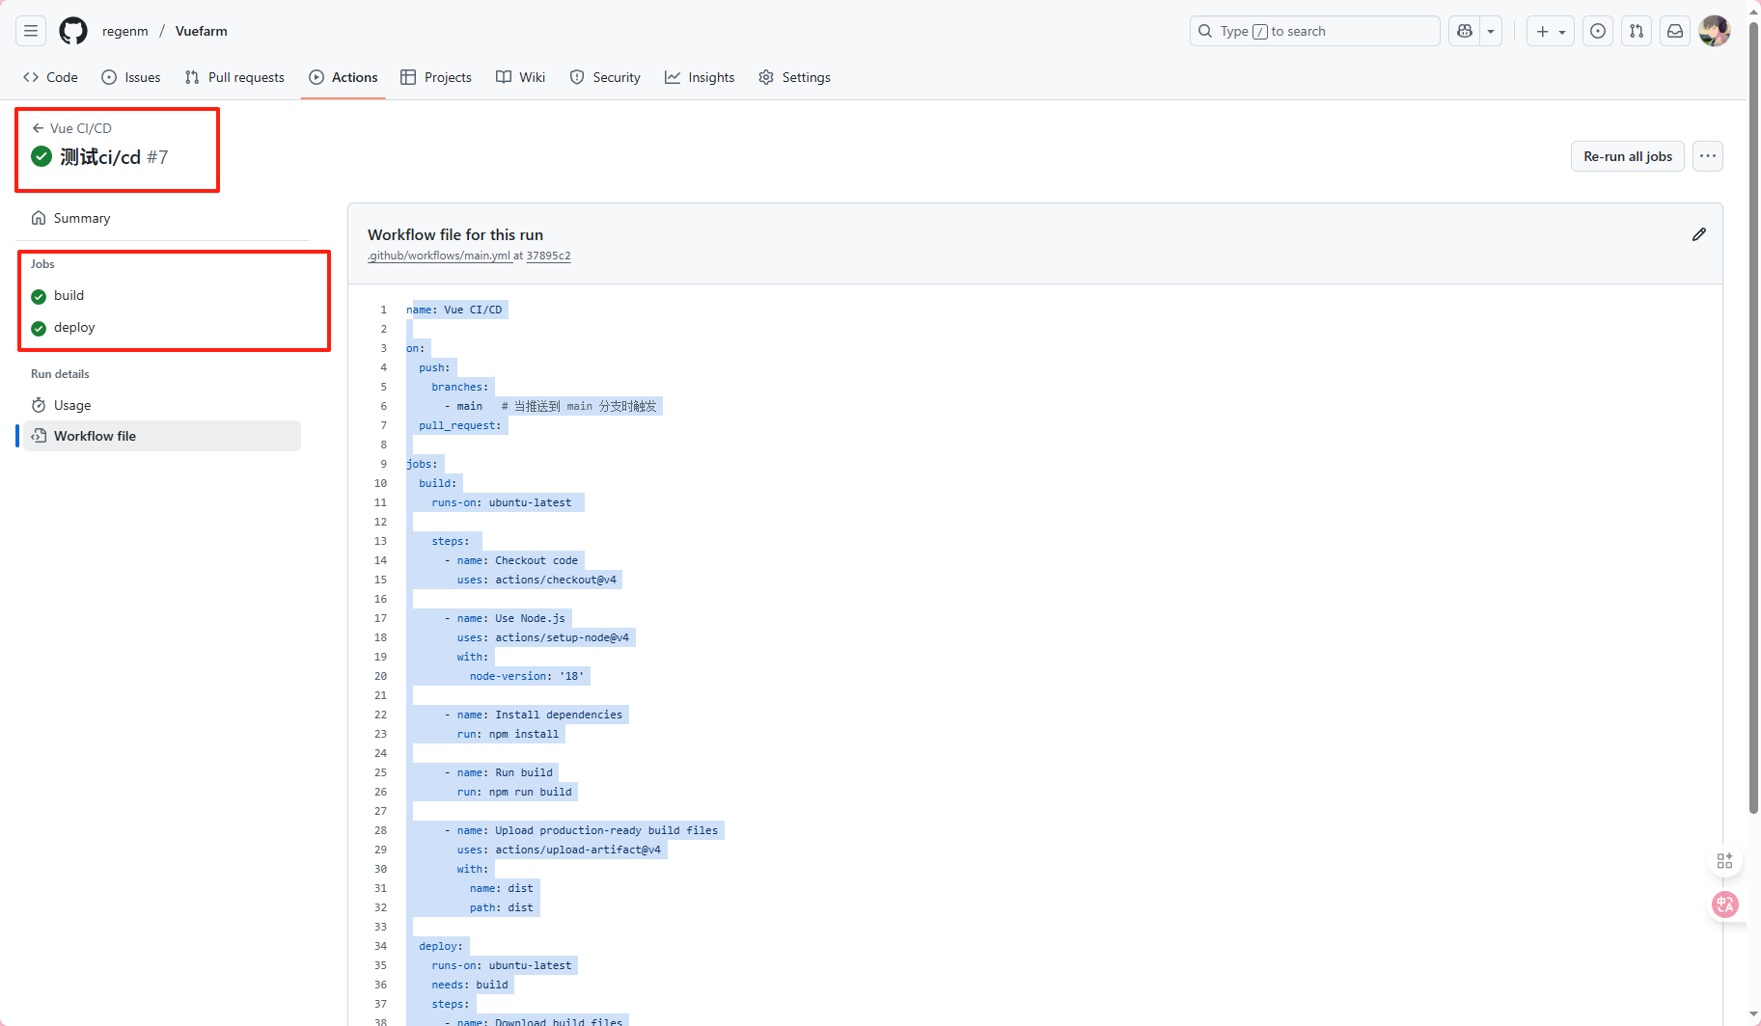The height and width of the screenshot is (1026, 1761).
Task: Click the floating widget icon above translation
Action: (x=1725, y=860)
